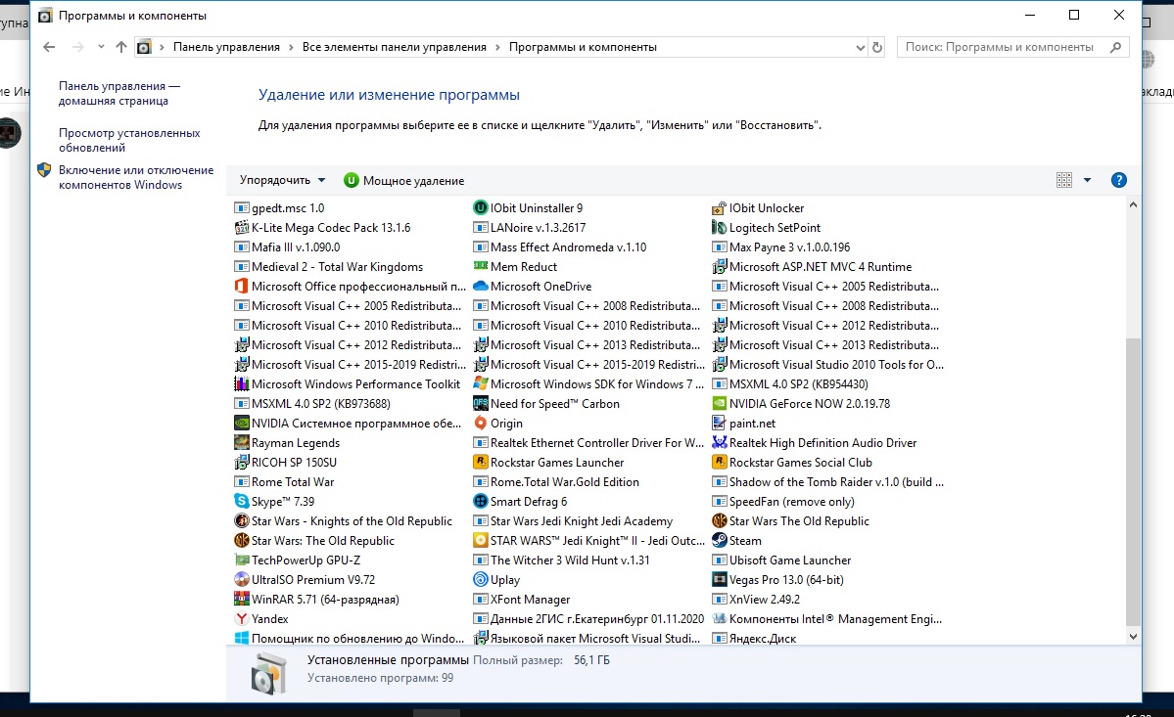Click the Rockstar Games Launcher icon
Viewport: 1174px width, 717px height.
point(481,462)
